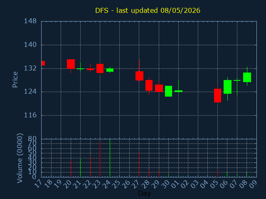Click the red volume bar for day 05
Image resolution: width=266 pixels, height=199 pixels.
(217, 174)
